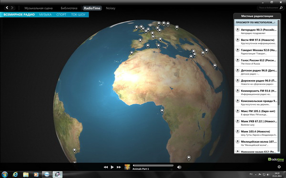Click the track progress bar
This screenshot has width=286, height=178.
tap(153, 166)
